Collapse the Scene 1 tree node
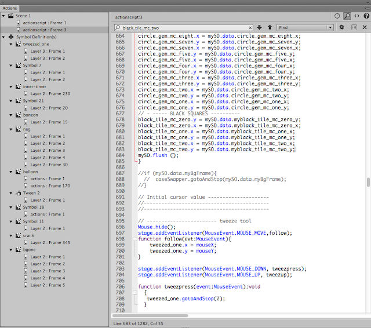This screenshot has width=371, height=328. pos(3,16)
